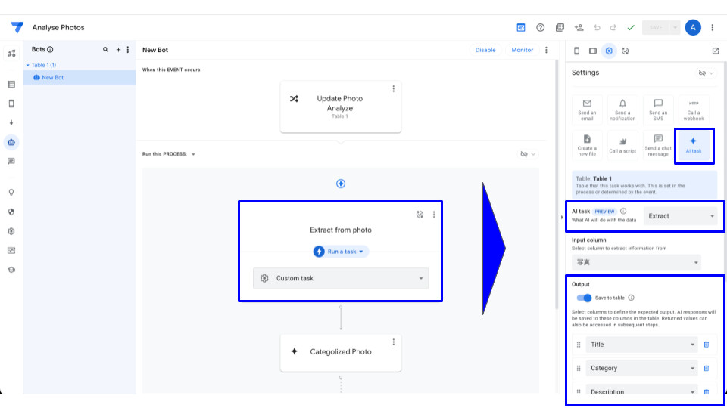
Task: Click the blue plus to add step
Action: pos(341,184)
